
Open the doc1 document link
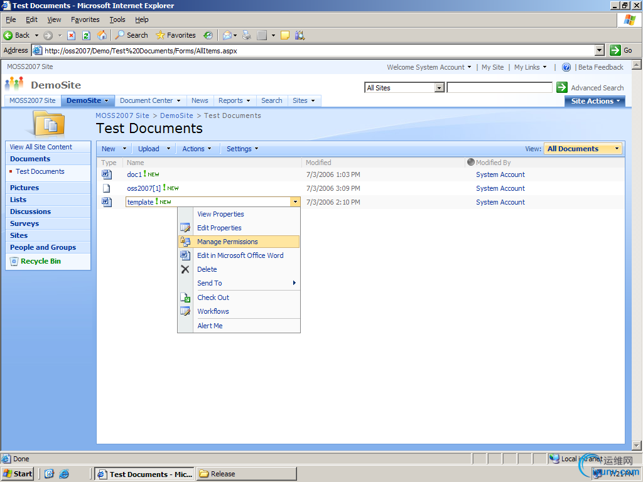click(x=134, y=174)
